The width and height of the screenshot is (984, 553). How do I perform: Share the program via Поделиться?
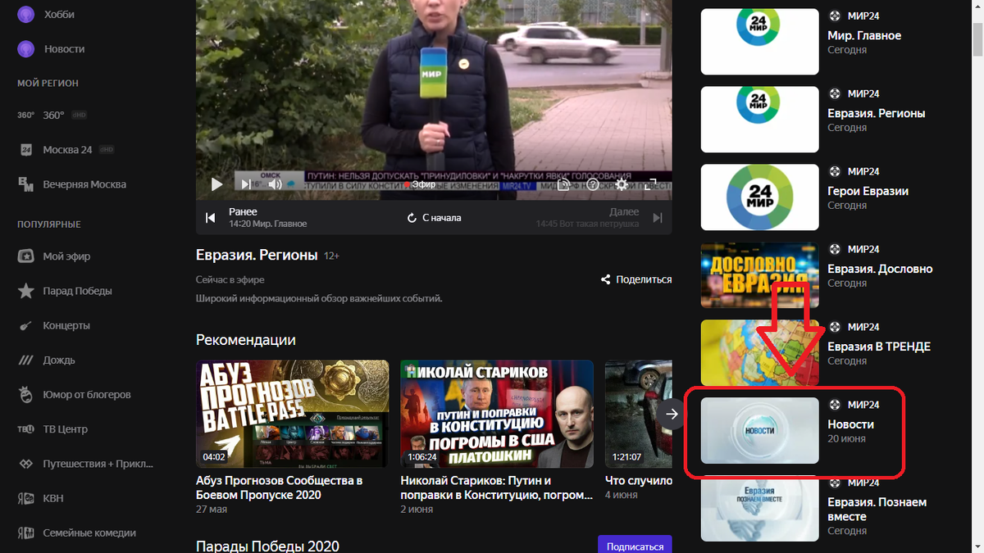(636, 279)
